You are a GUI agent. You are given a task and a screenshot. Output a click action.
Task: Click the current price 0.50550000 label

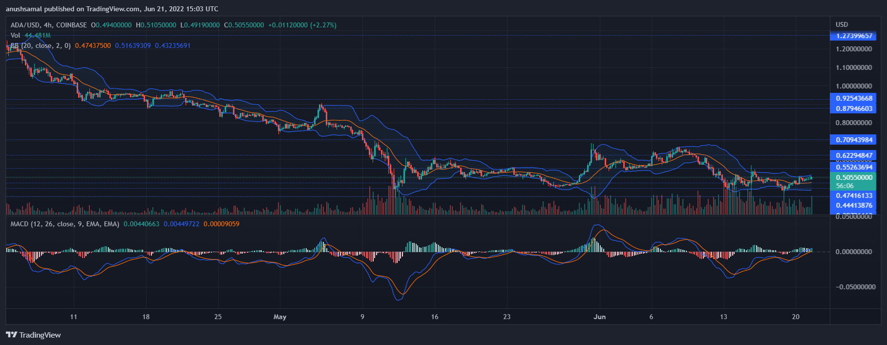[x=853, y=177]
